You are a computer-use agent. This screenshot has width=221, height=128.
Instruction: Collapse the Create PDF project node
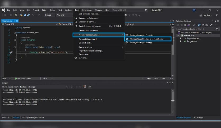click(178, 35)
